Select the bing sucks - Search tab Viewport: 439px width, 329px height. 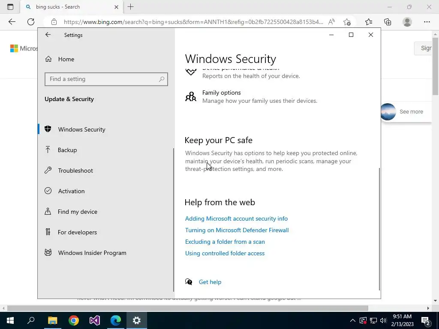point(72,7)
